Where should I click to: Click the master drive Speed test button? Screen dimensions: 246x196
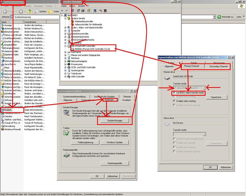tap(217, 97)
